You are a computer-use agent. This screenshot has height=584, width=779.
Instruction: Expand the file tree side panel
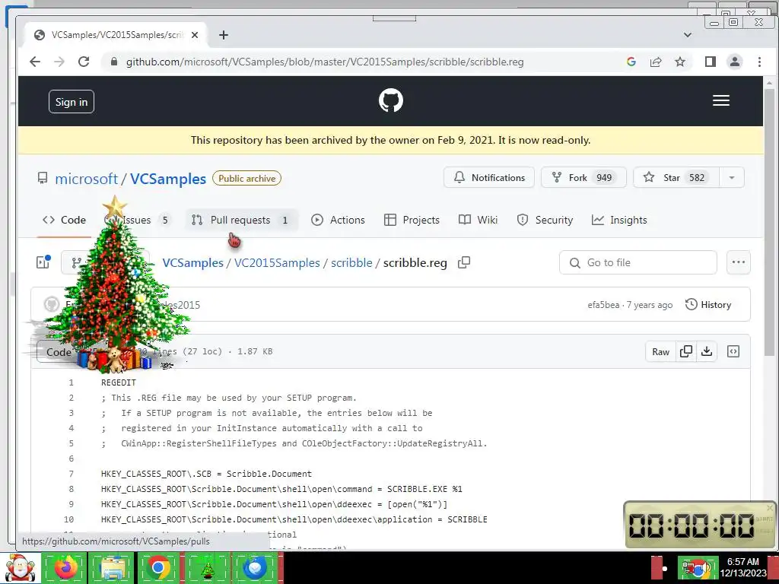[x=43, y=262]
